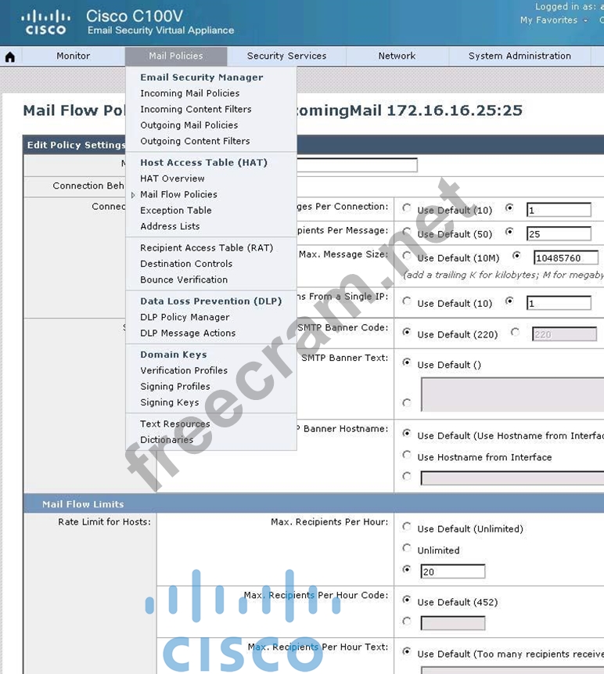Select Use Default (50) recipients per message
604x674 pixels.
(407, 232)
